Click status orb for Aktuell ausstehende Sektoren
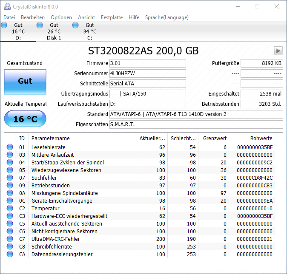The height and width of the screenshot is (274, 287). click(x=10, y=223)
